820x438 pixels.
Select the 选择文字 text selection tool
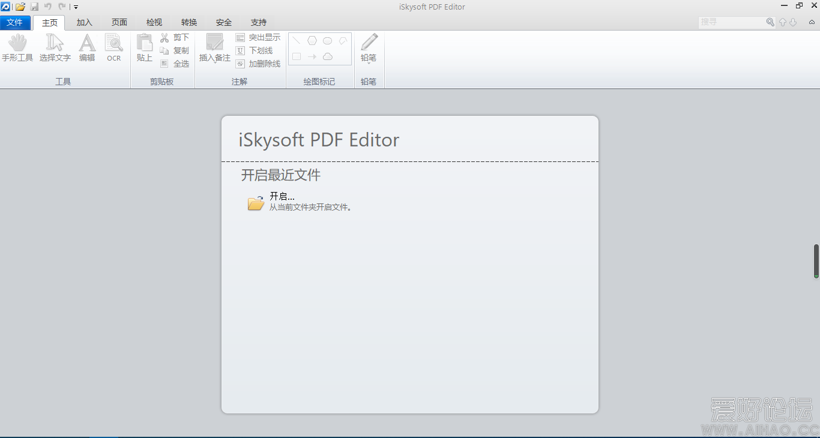coord(55,48)
